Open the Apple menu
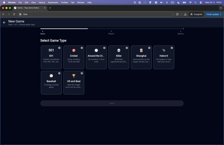The image size is (224, 145). click(4, 3)
